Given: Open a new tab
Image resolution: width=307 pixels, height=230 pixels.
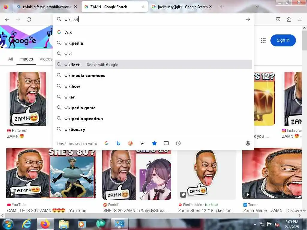Looking at the screenshot, I should [x=222, y=7].
